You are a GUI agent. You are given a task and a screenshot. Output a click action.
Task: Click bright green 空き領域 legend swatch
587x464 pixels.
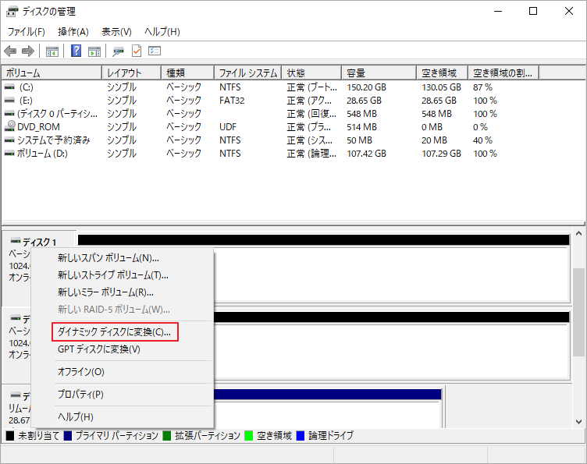(x=248, y=436)
